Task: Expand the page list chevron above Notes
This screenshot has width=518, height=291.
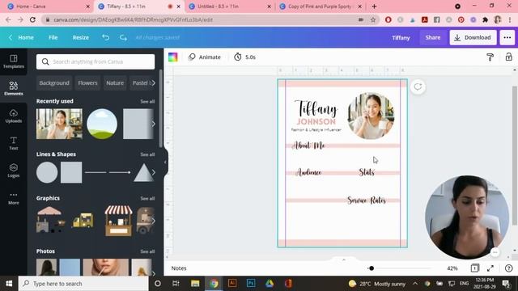Action: [343, 259]
